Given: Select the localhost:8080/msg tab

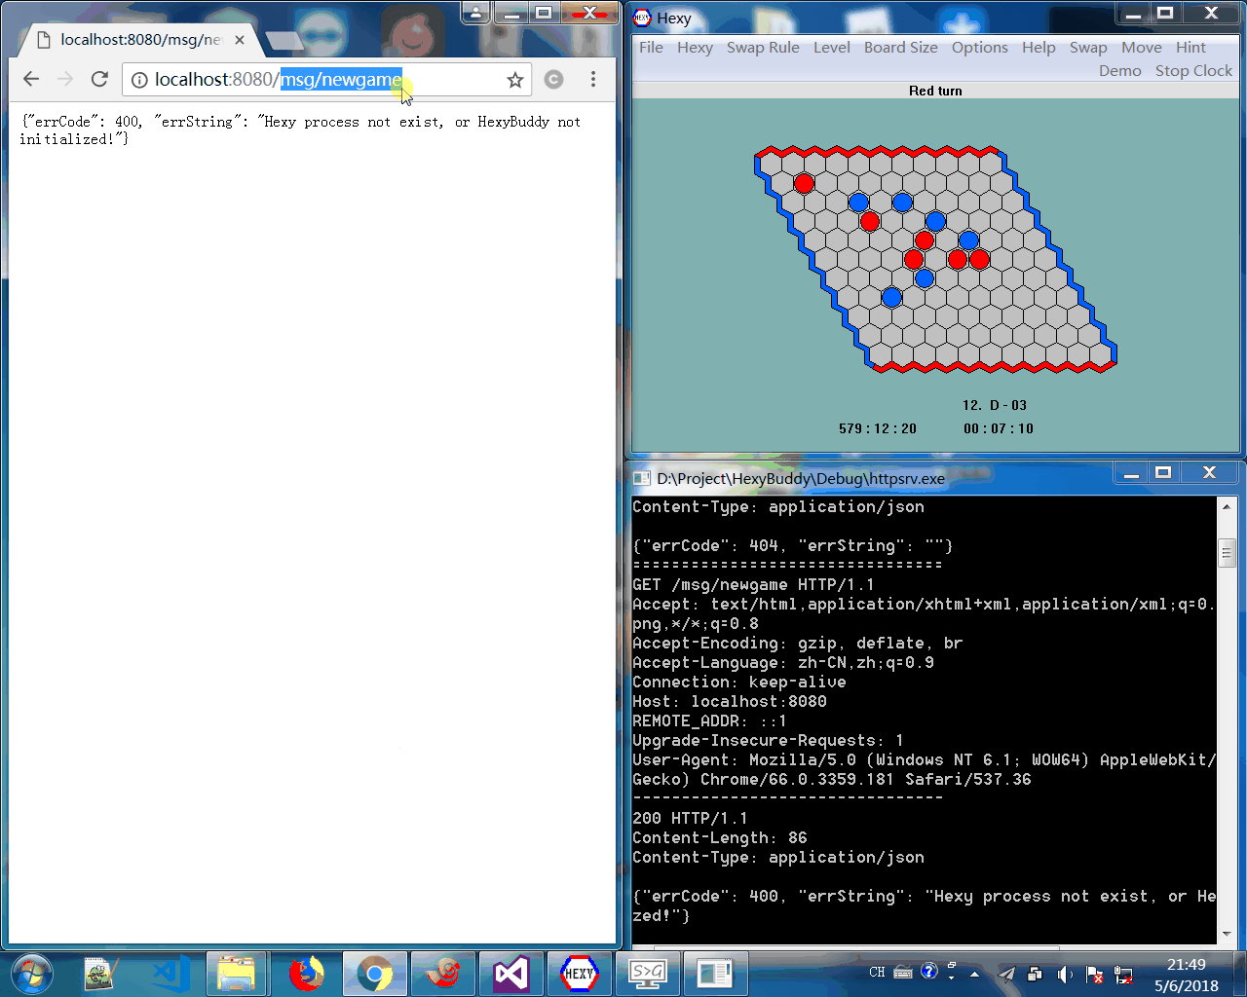Looking at the screenshot, I should 140,40.
